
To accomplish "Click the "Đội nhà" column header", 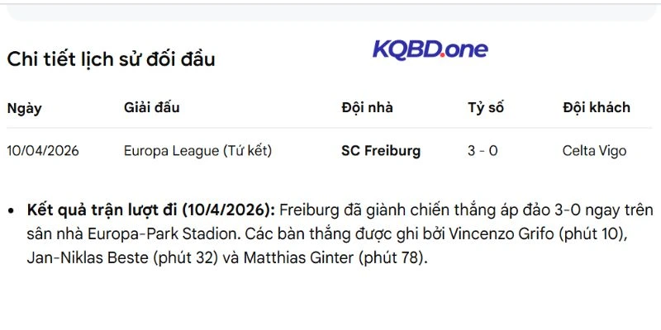I will pyautogui.click(x=367, y=107).
